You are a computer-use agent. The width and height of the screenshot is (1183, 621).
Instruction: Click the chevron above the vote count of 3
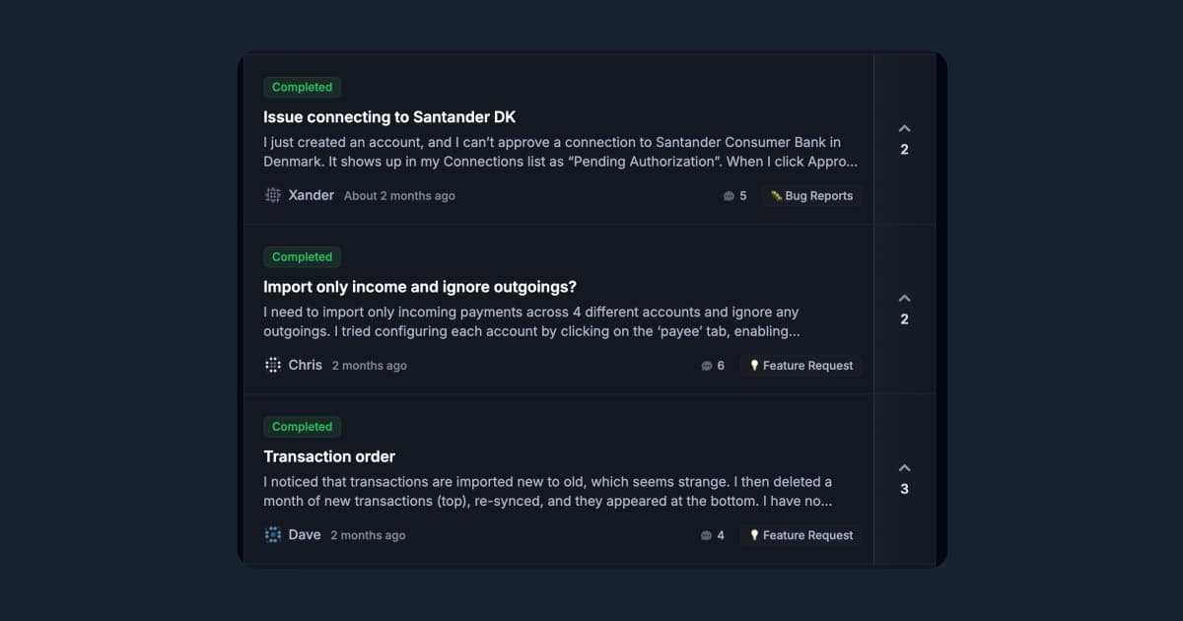[x=904, y=467]
